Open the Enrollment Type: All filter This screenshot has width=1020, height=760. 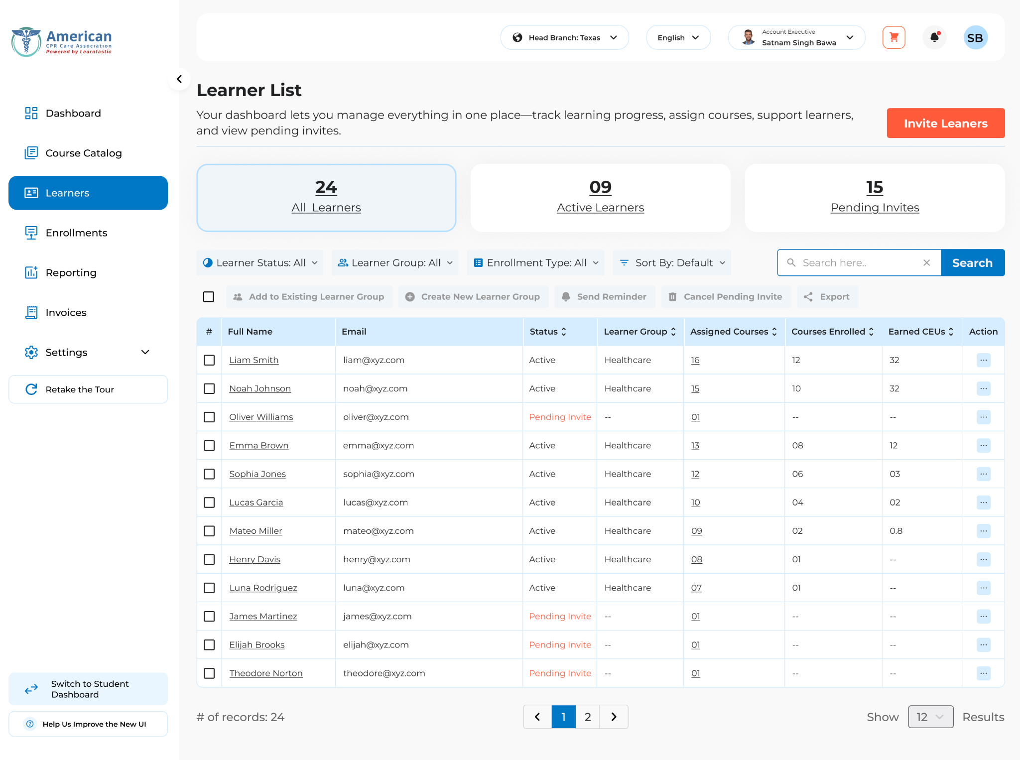[x=536, y=262]
